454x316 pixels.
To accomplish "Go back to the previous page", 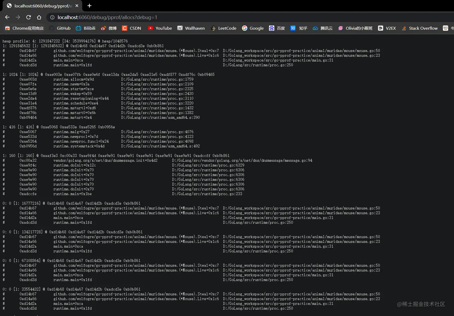I will [7, 17].
